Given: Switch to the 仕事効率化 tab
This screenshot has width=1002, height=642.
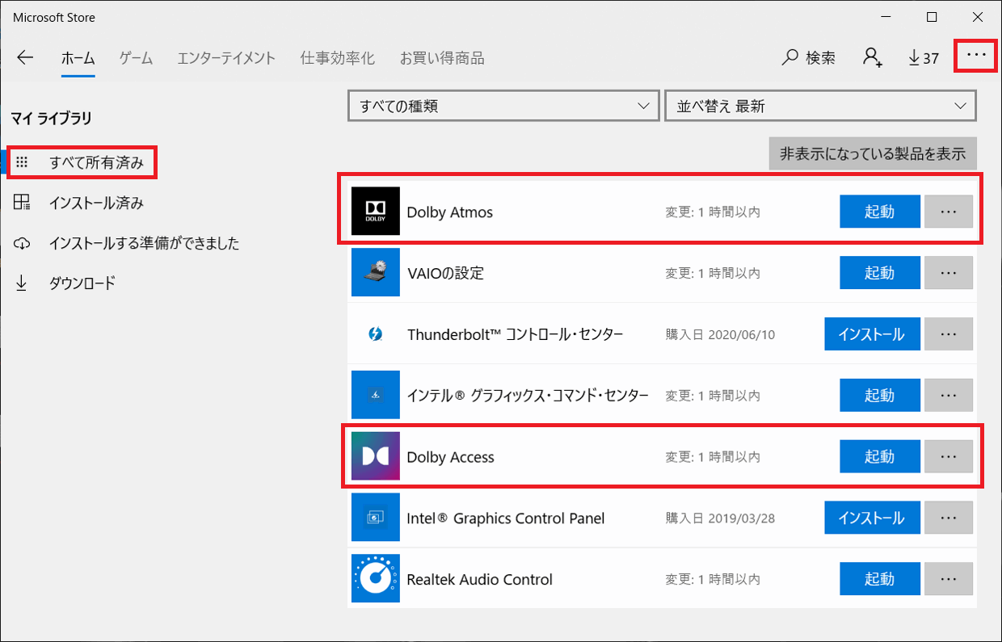Looking at the screenshot, I should click(338, 58).
